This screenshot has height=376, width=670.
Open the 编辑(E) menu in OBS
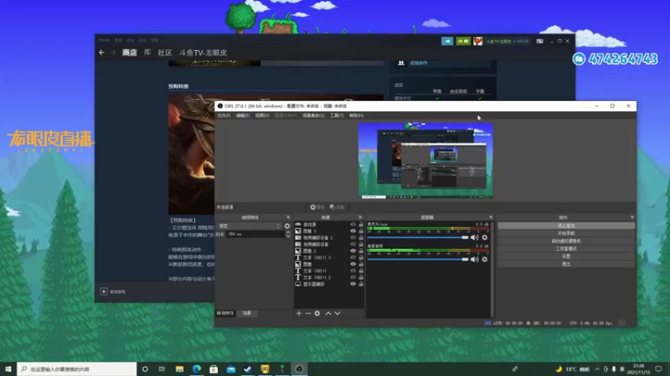pos(243,115)
